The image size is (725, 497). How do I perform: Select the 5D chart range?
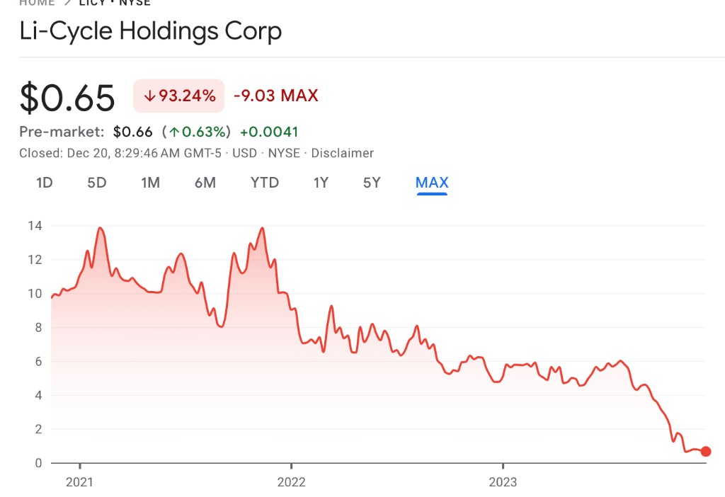pyautogui.click(x=97, y=183)
